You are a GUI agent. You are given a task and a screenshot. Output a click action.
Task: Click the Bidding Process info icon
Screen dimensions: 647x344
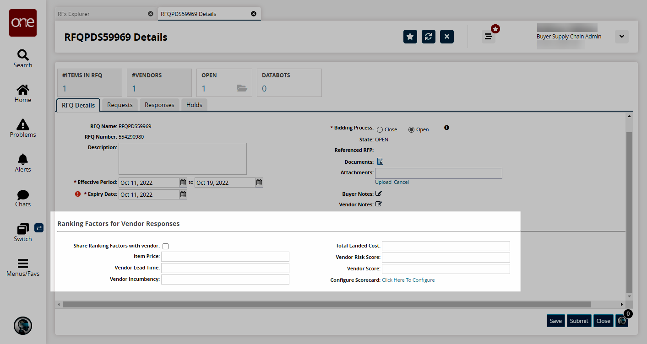[446, 128]
